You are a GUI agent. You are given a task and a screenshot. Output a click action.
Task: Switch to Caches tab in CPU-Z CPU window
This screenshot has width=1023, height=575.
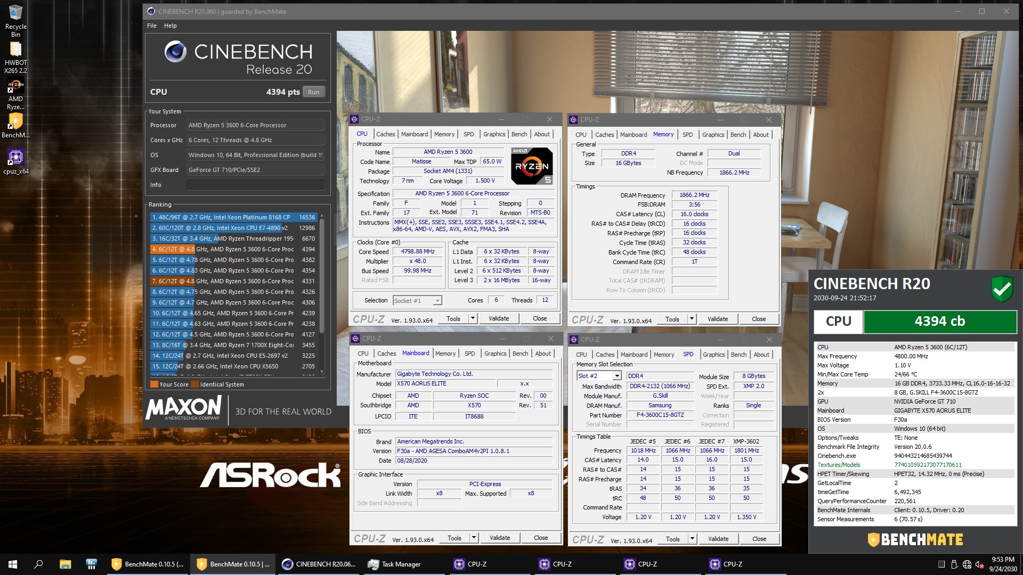click(x=386, y=134)
